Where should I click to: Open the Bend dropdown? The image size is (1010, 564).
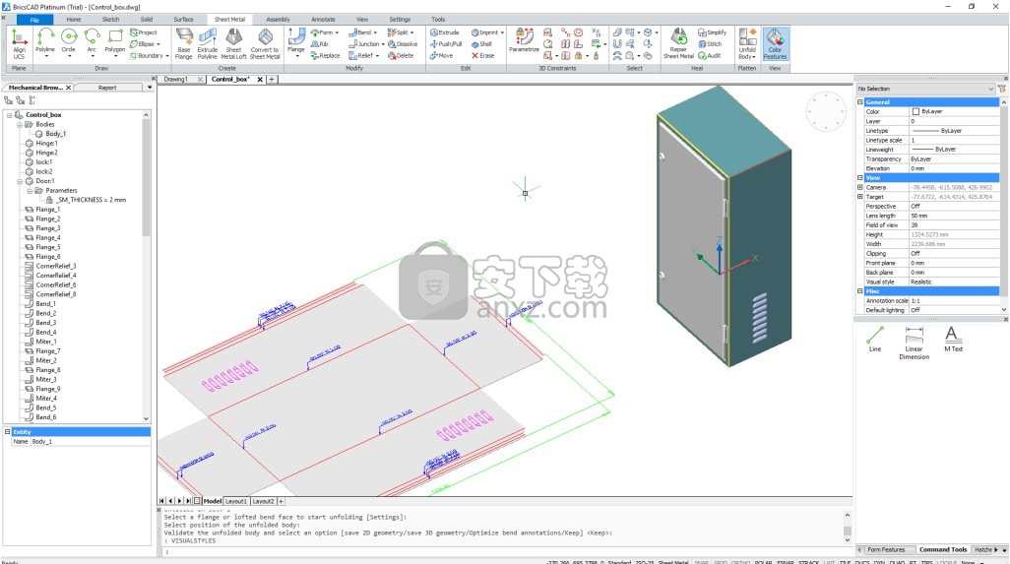point(375,32)
